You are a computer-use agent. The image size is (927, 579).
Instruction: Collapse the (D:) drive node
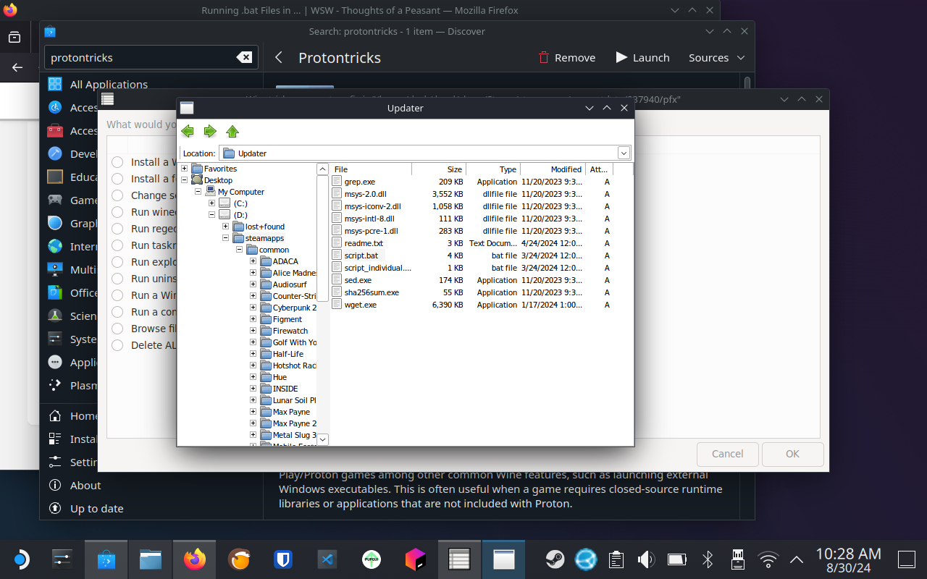tap(212, 215)
